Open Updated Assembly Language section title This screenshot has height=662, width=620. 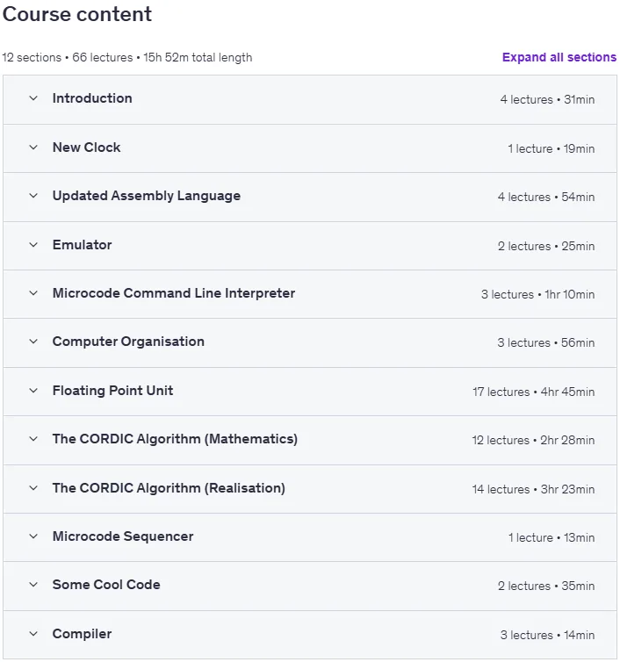click(147, 196)
